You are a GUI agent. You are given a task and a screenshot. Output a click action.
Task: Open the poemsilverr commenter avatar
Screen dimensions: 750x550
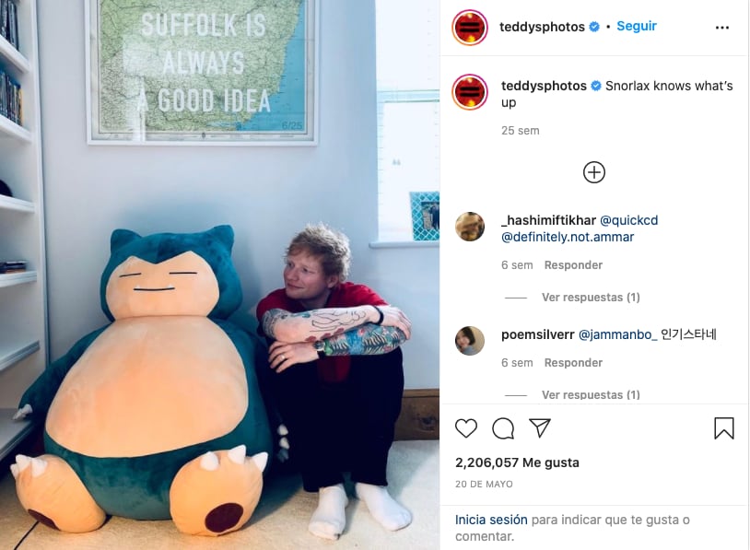470,341
